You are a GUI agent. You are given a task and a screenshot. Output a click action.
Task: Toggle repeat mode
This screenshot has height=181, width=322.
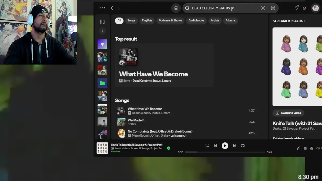[x=243, y=146]
